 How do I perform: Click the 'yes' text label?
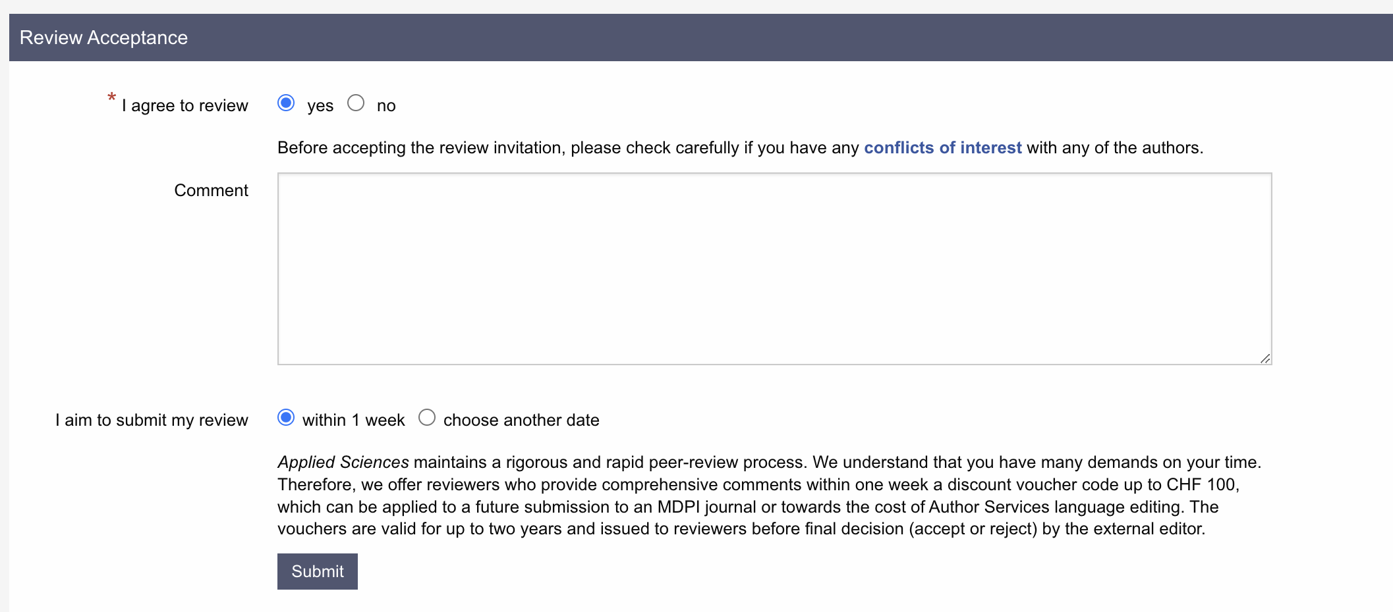coord(320,106)
